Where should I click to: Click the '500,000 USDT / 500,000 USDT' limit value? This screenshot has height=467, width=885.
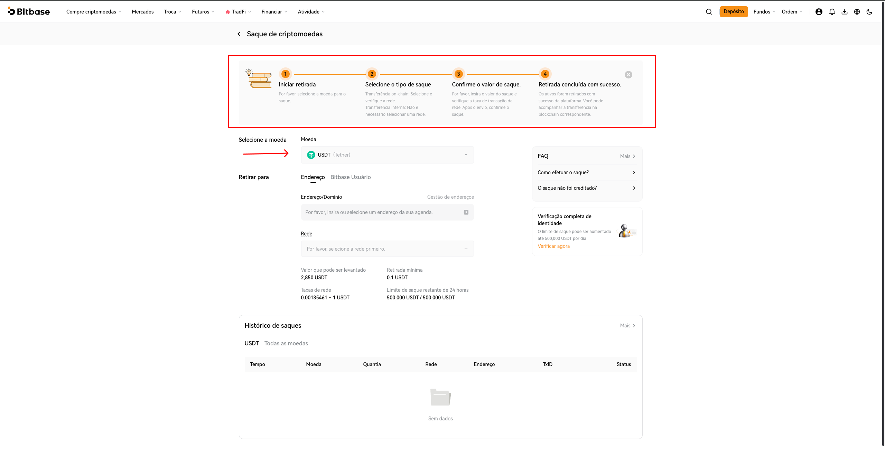(421, 298)
